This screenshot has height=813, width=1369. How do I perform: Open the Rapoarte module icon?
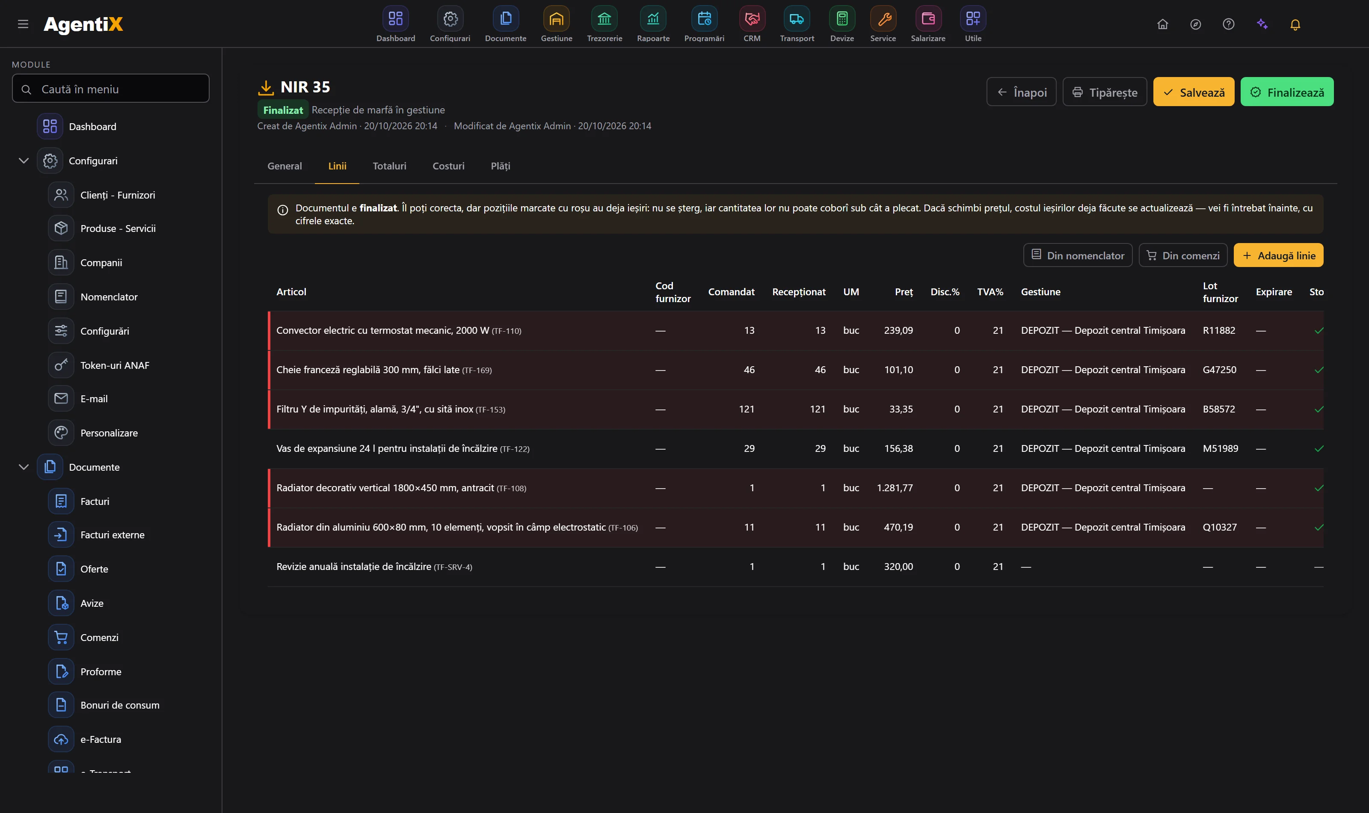[653, 19]
